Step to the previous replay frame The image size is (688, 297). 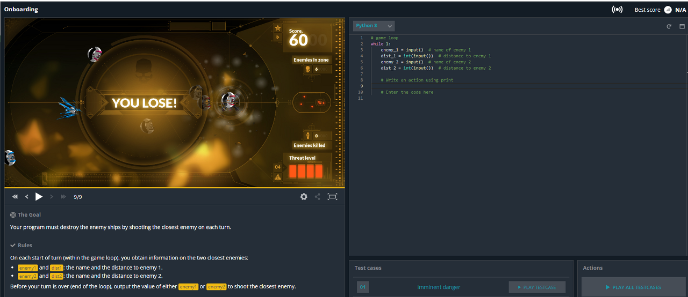click(x=27, y=197)
